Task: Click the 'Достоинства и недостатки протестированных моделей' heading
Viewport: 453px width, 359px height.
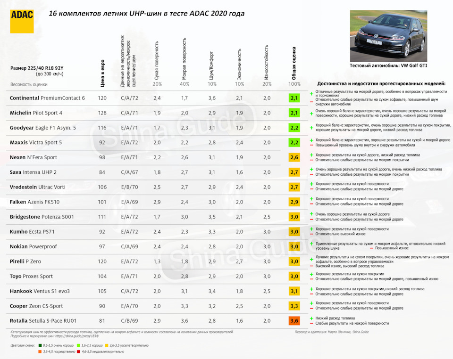Action: [381, 83]
